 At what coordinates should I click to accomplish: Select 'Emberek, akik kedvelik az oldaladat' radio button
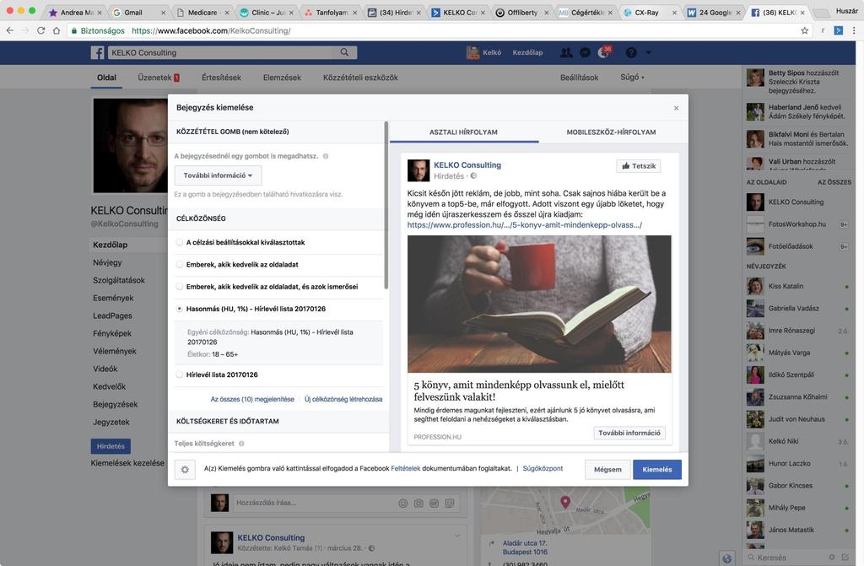tap(180, 265)
